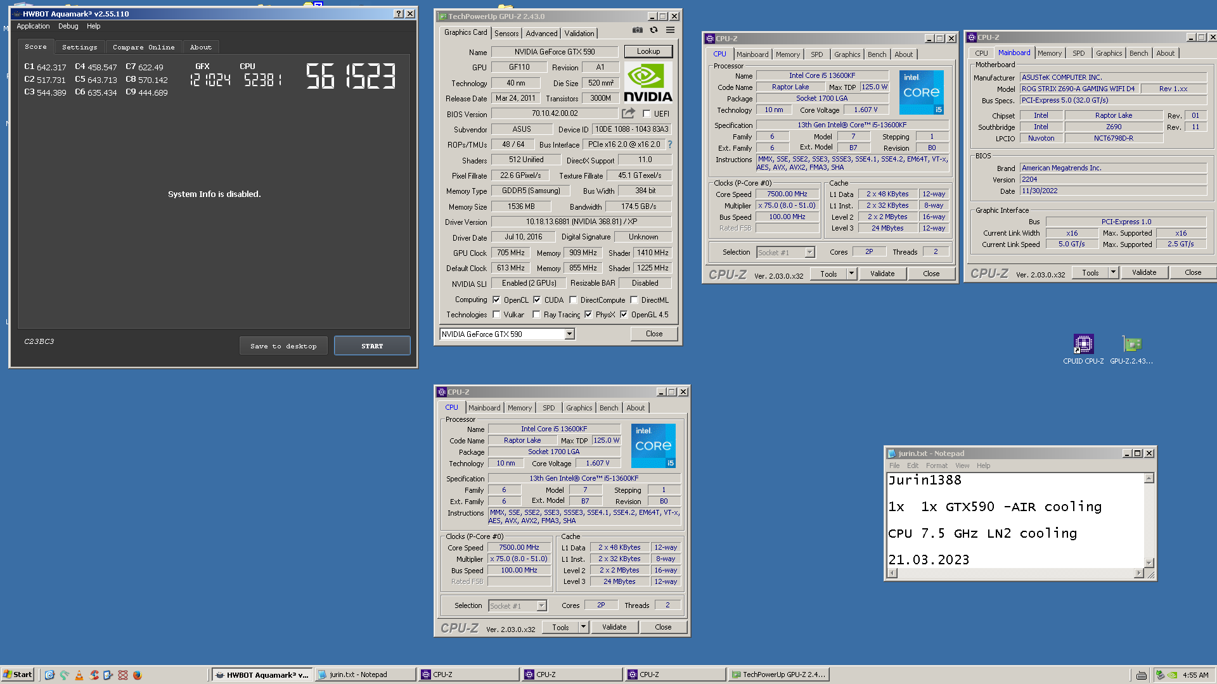
Task: Click the BIOS export share icon in GPU-Z
Action: coord(628,113)
